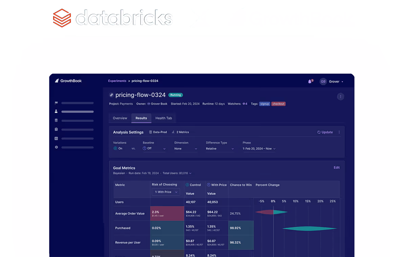
Task: Click the With Price column circle icon
Action: 209,185
